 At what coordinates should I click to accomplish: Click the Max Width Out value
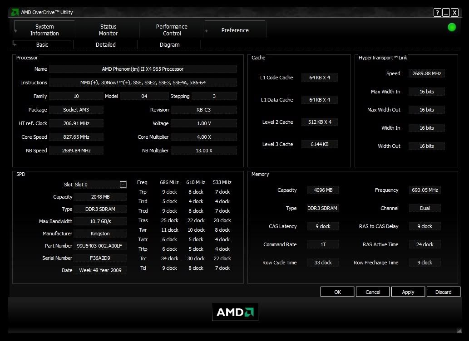[x=426, y=110]
